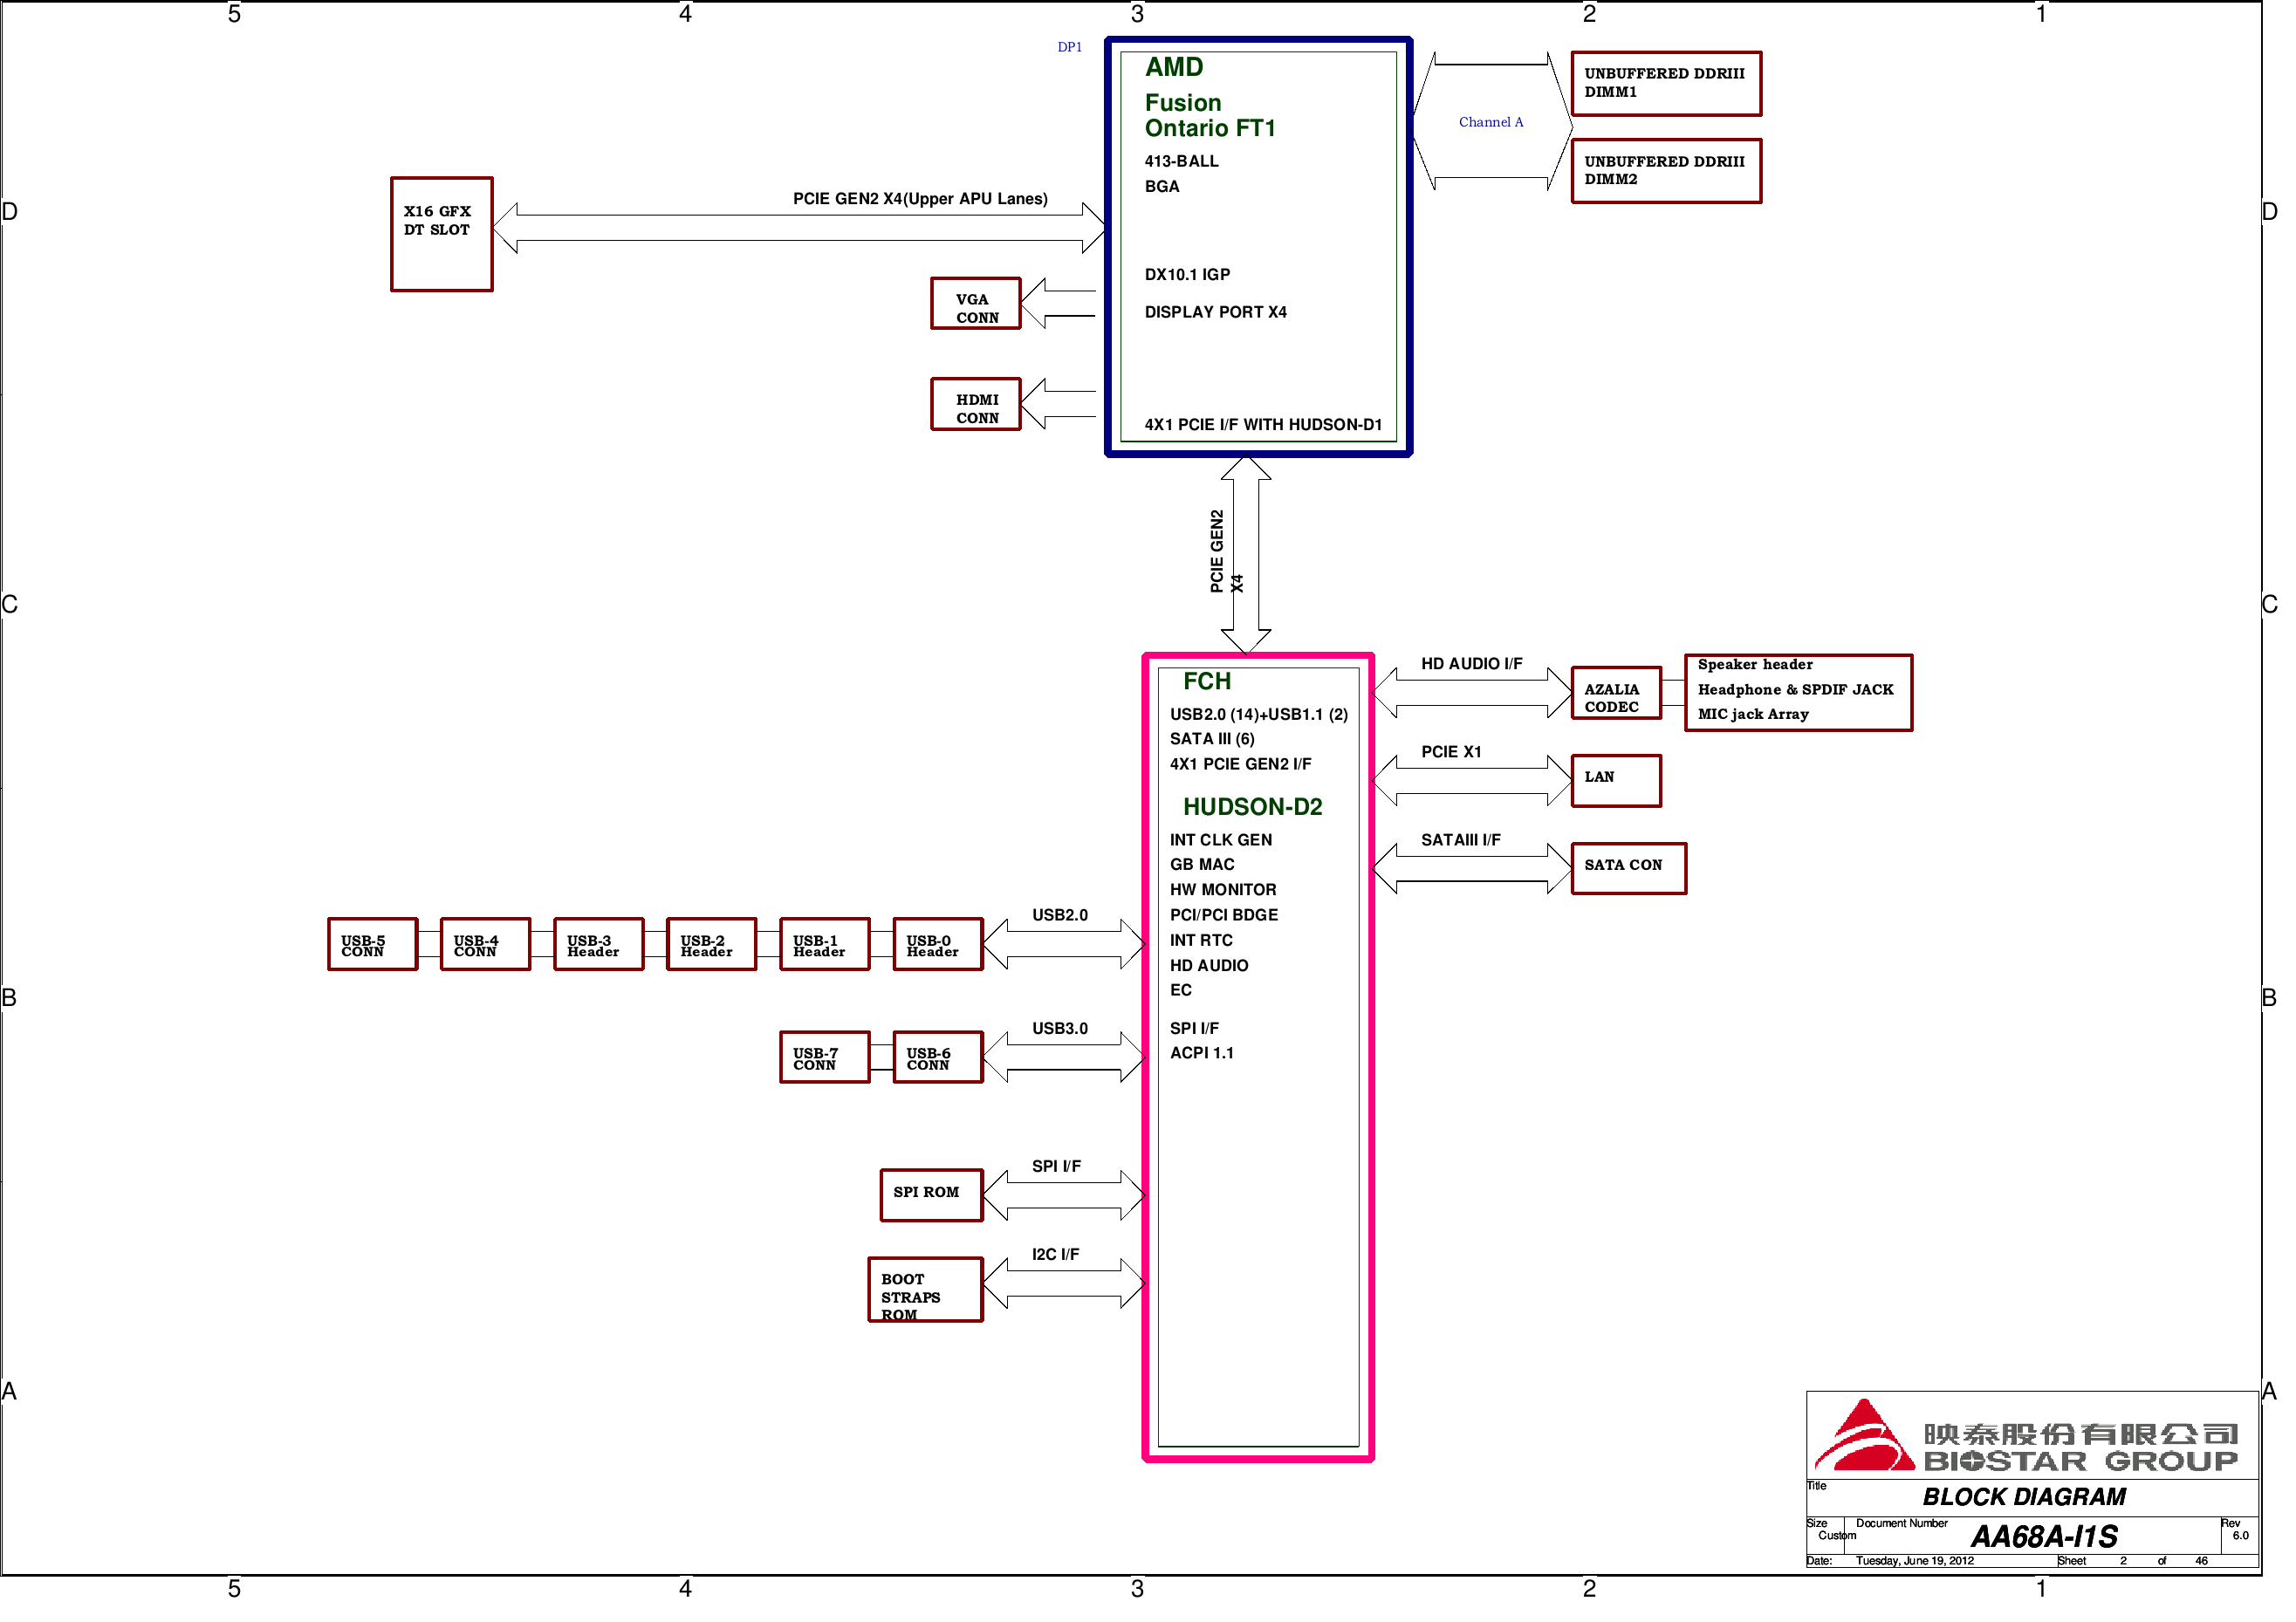Click '4X1 PCIE GEN2 I/F' text
Image resolution: width=2296 pixels, height=1622 pixels.
point(1240,764)
